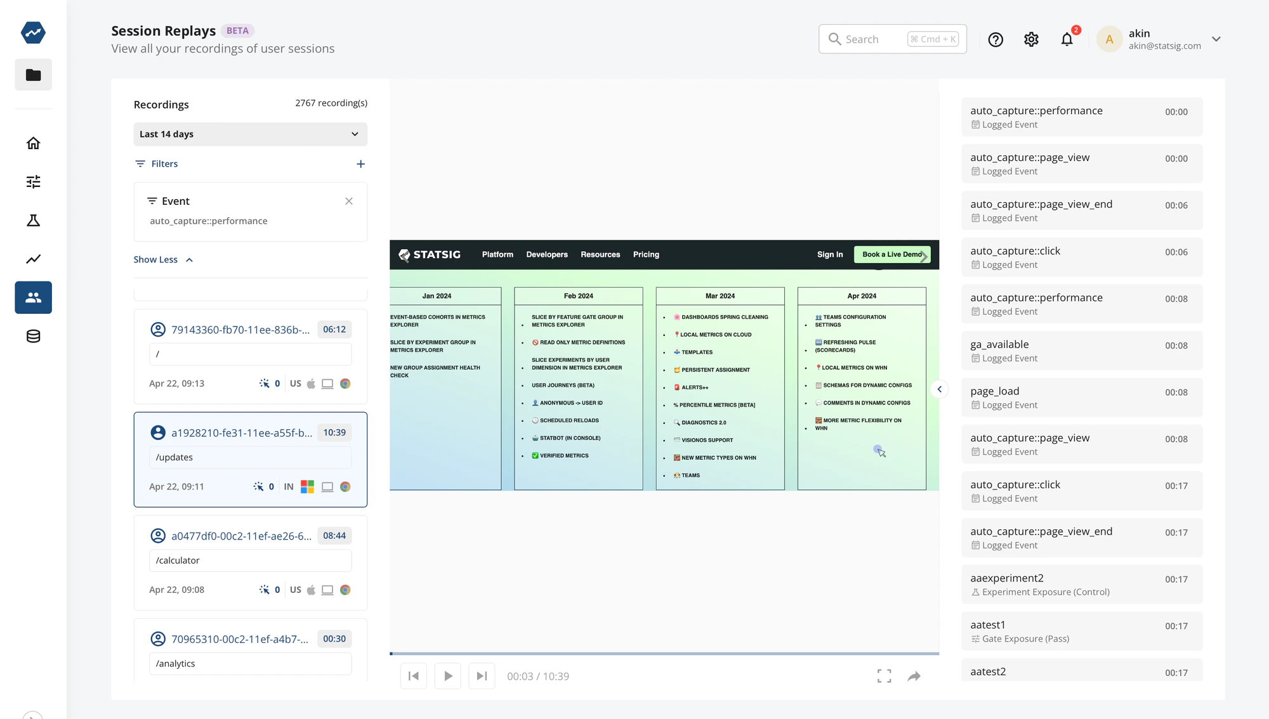Open the Last 14 days dropdown
This screenshot has width=1269, height=719.
(250, 134)
